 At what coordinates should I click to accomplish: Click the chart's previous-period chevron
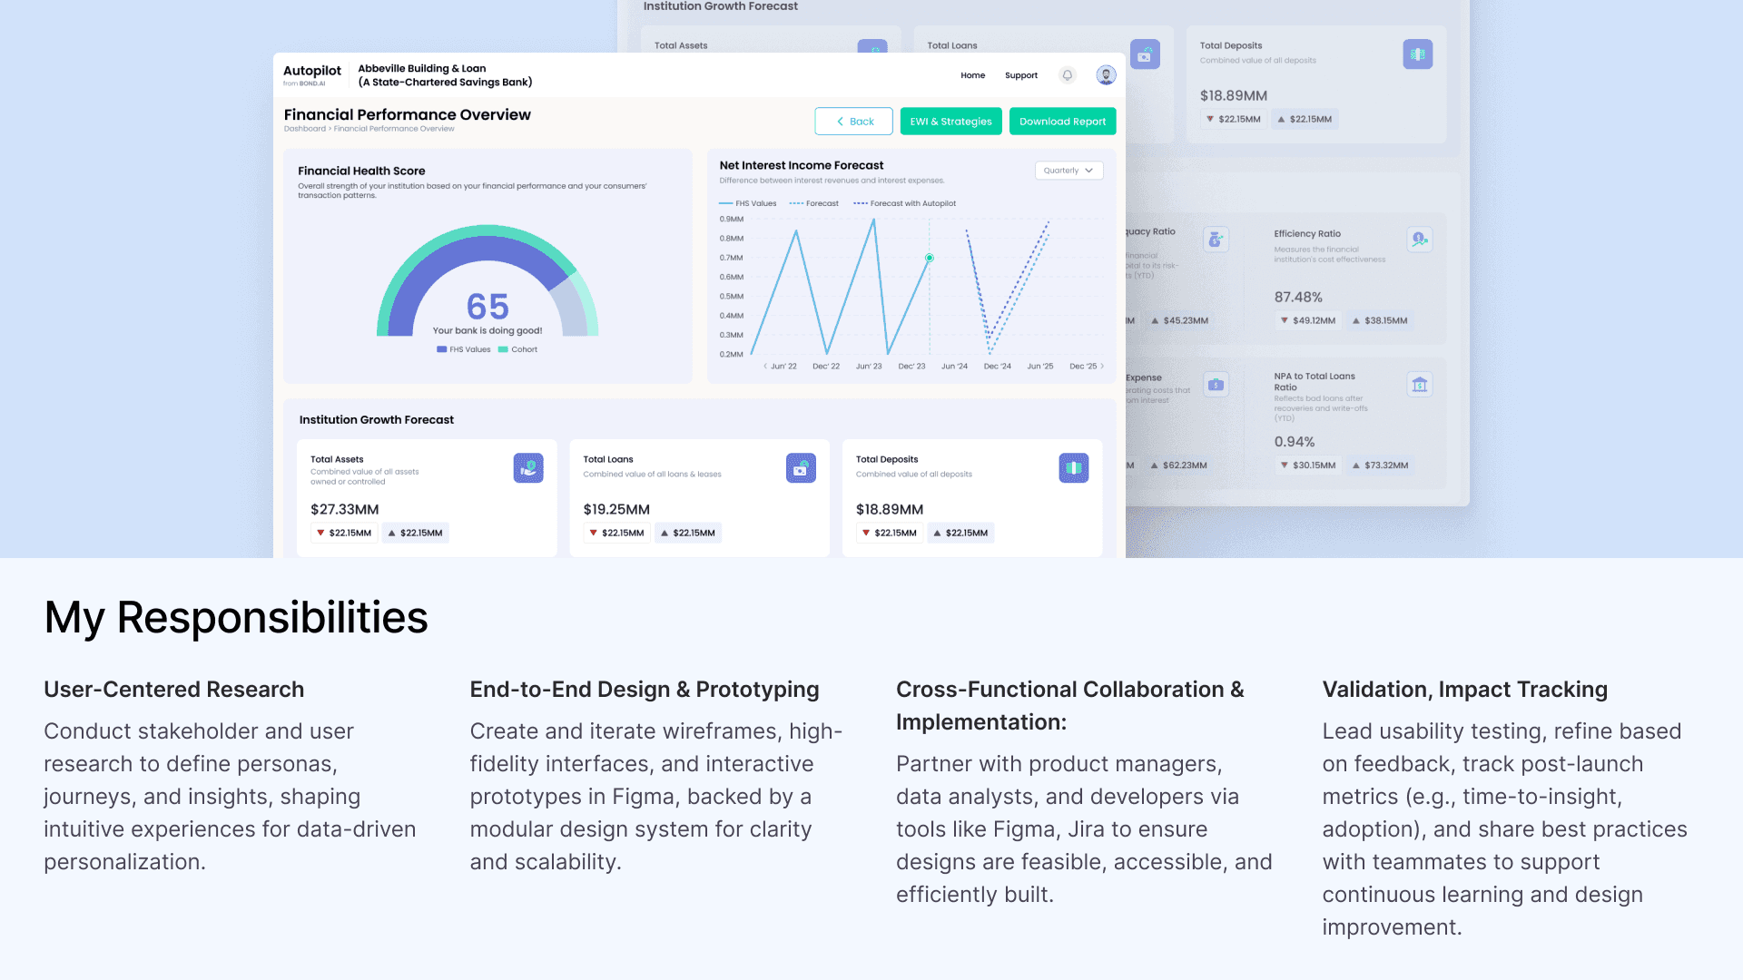tap(765, 367)
